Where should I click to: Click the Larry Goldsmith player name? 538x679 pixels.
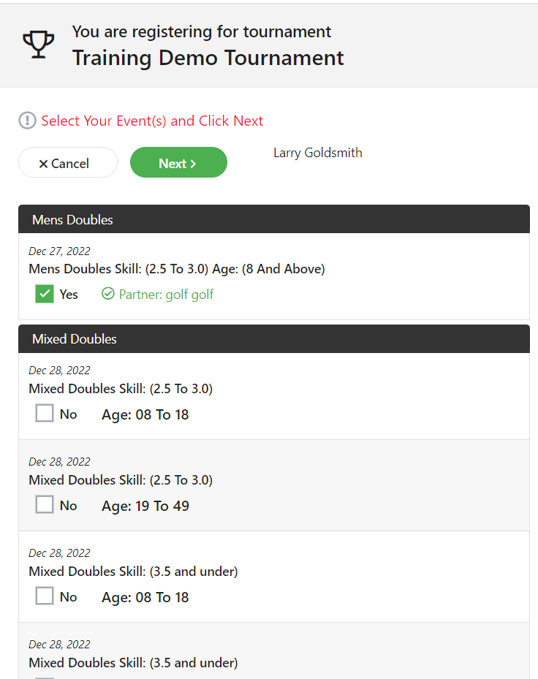tap(317, 153)
